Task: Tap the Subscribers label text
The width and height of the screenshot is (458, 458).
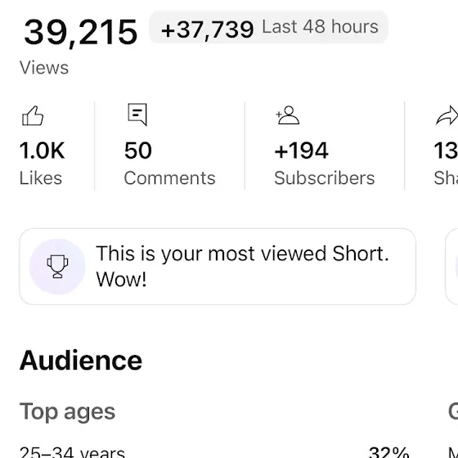Action: coord(325,178)
